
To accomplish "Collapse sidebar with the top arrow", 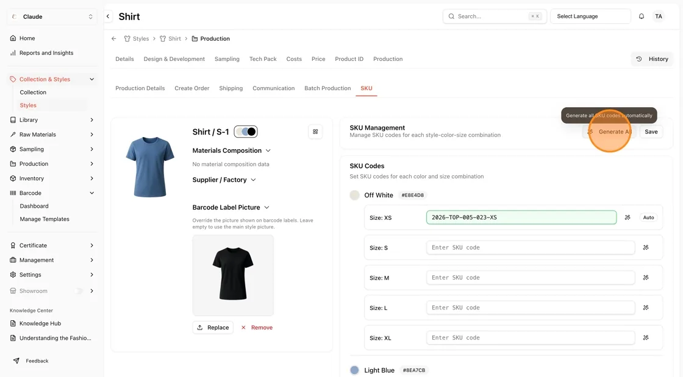I will (x=108, y=16).
